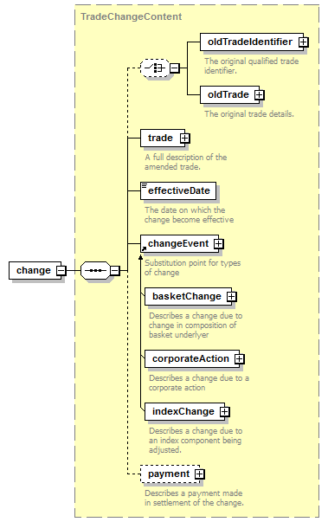Screen dimensions: 328x522
Task: Select the corporateAction element box
Action: pyautogui.click(x=192, y=358)
